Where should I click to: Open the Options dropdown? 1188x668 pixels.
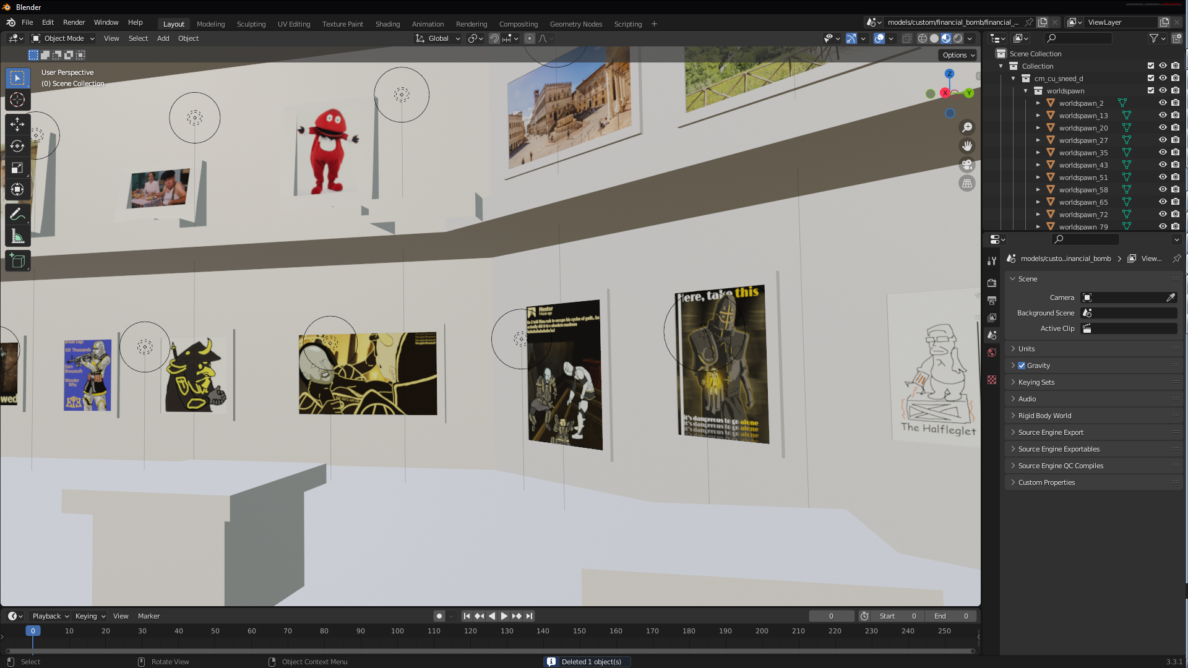(958, 55)
